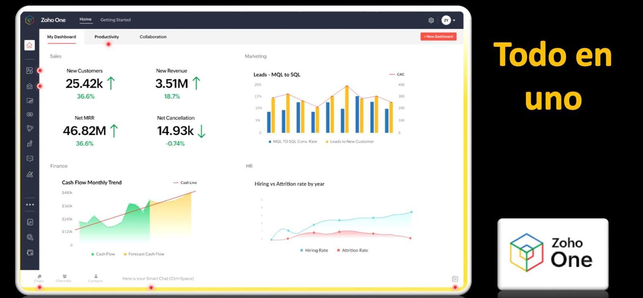Switch to the Collaboration tab
Screen dimensions: 643x298
pos(153,37)
